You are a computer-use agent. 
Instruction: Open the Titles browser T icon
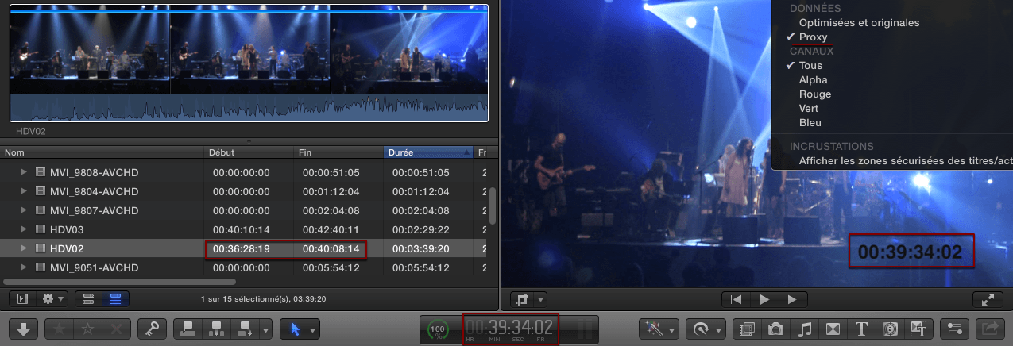coord(861,329)
